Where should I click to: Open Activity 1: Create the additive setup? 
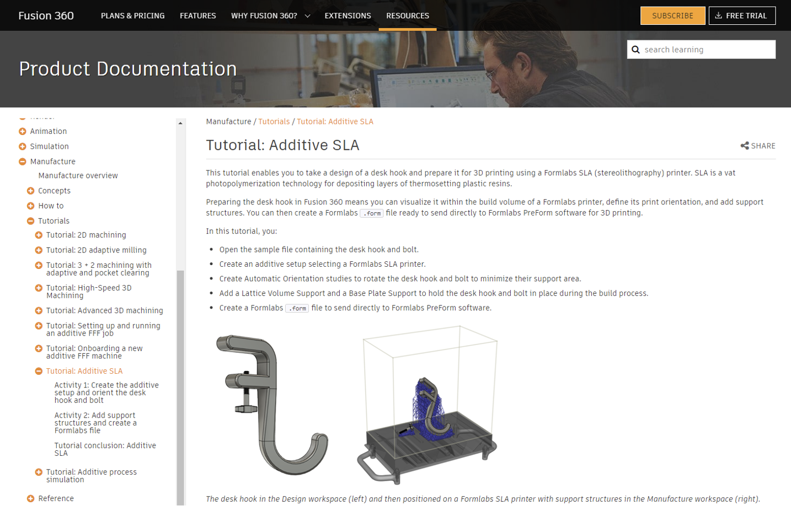(106, 392)
